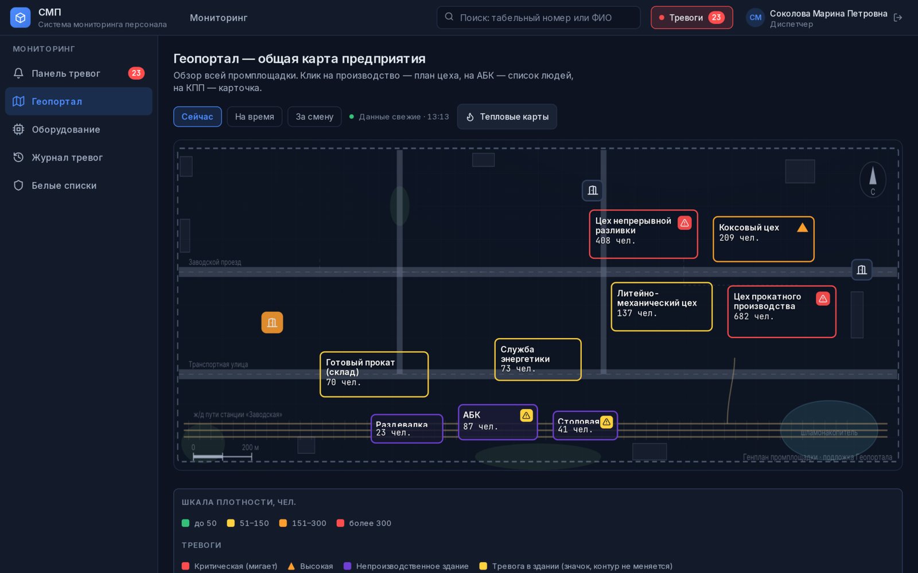Click the shield icon for Белые списки
The width and height of the screenshot is (918, 573).
click(18, 186)
